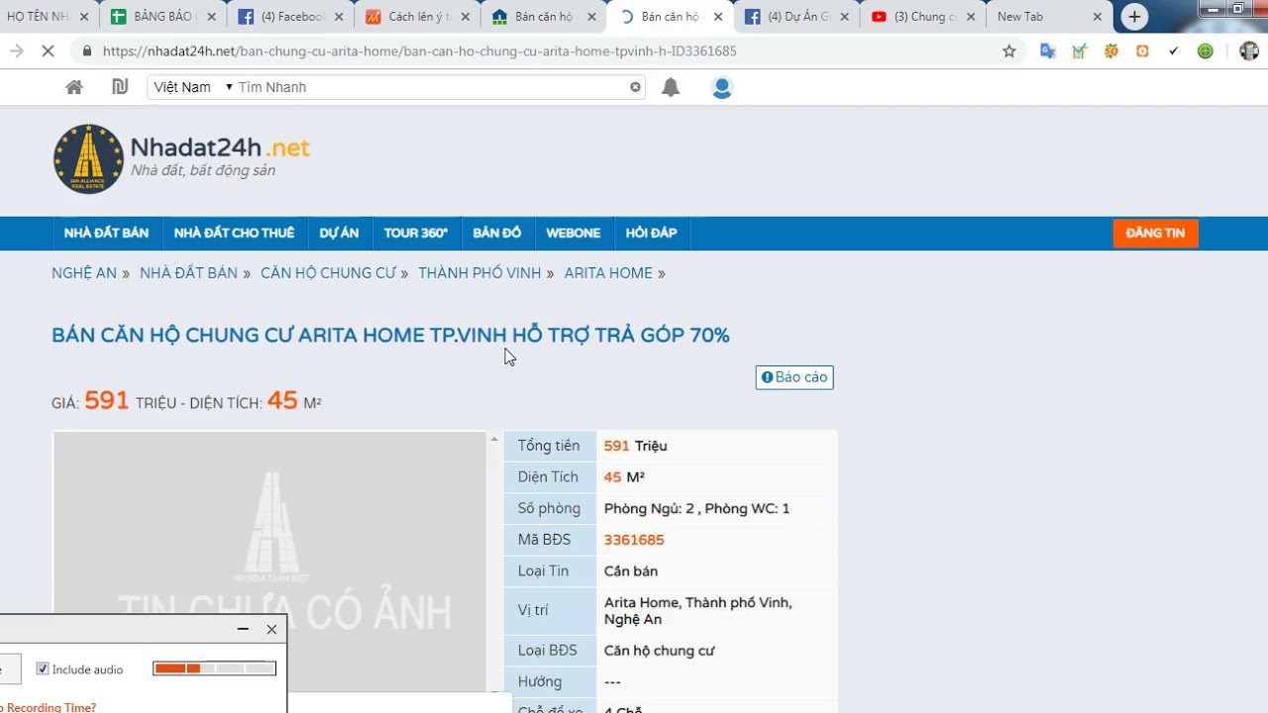Click the green circle extension icon

click(1206, 51)
